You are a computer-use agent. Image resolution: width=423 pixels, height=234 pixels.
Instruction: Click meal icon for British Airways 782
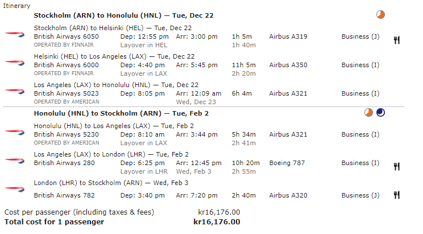pos(397,195)
